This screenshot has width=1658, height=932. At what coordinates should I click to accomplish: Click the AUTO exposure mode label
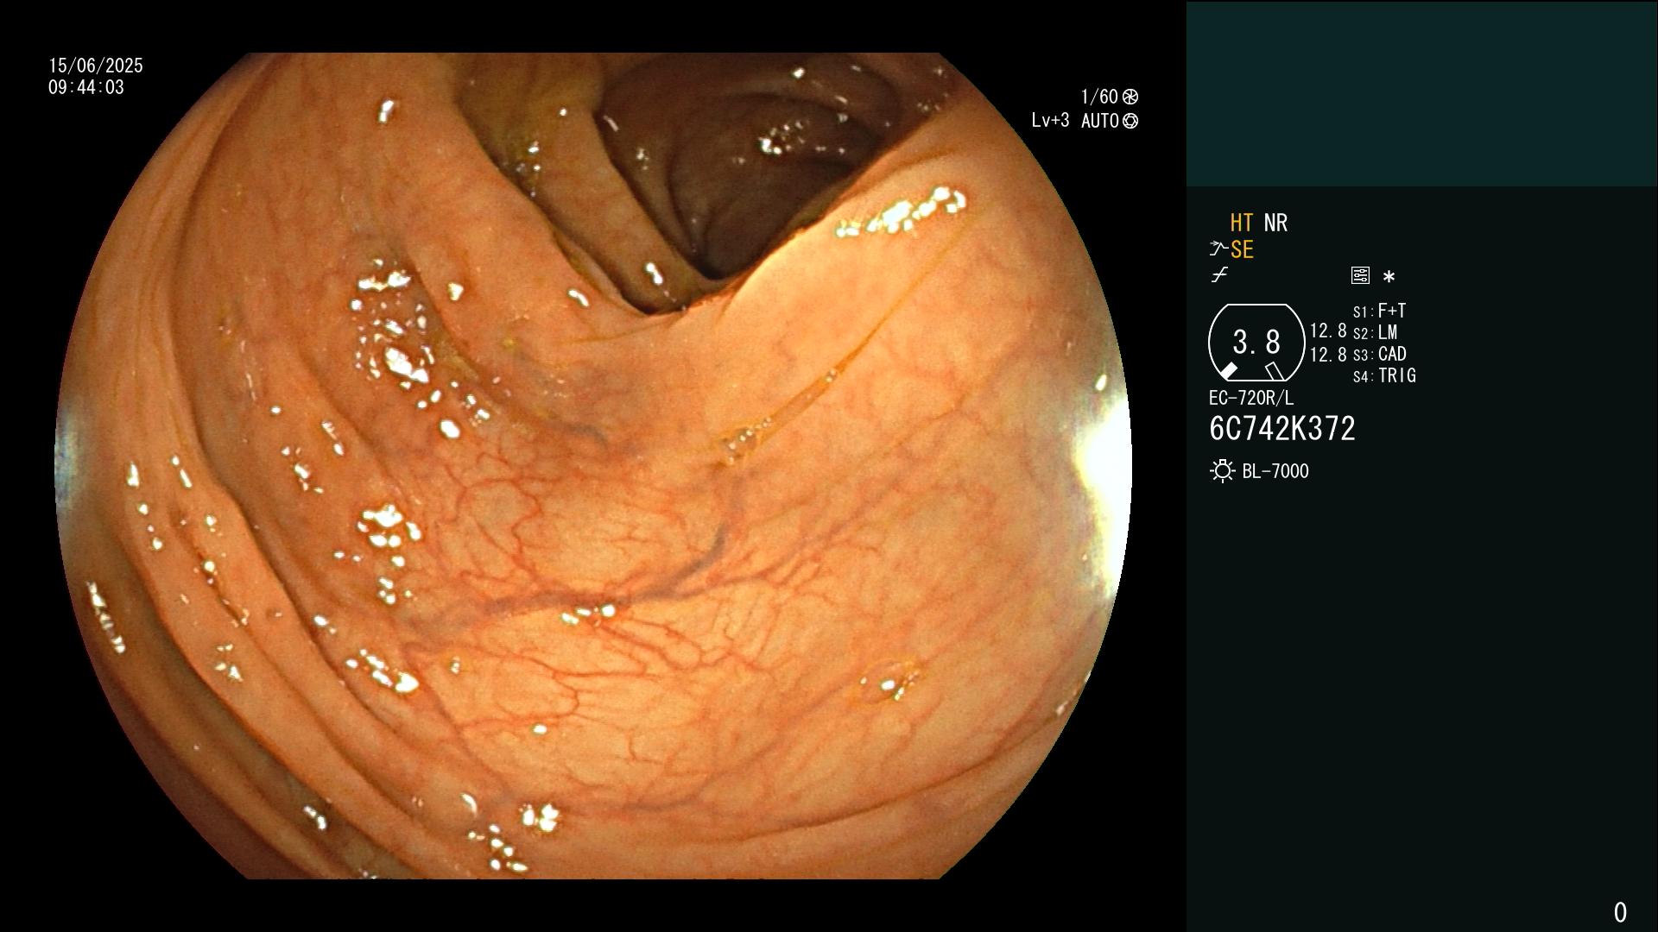tap(1100, 121)
